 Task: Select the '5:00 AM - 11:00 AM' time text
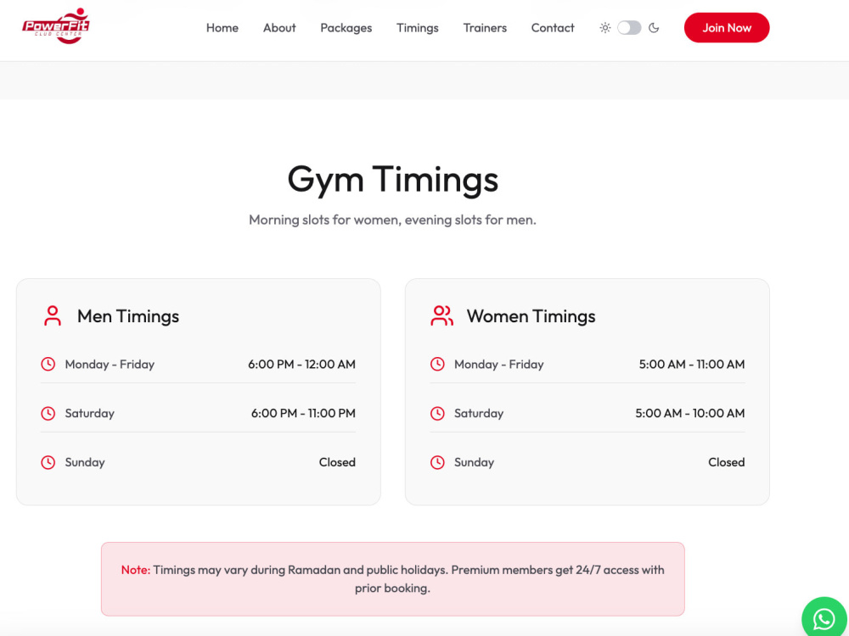pyautogui.click(x=692, y=365)
